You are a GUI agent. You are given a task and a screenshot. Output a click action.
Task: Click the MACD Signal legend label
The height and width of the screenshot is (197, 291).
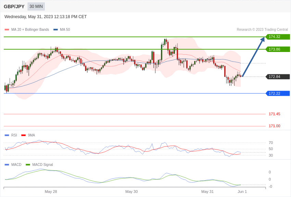point(42,165)
